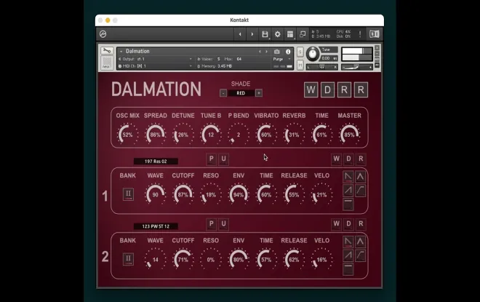Click oscillator 1 W button

[x=336, y=159]
